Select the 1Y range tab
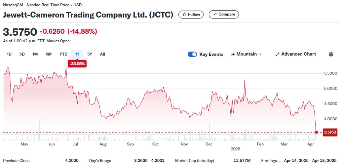This screenshot has height=164, width=341. [77, 54]
